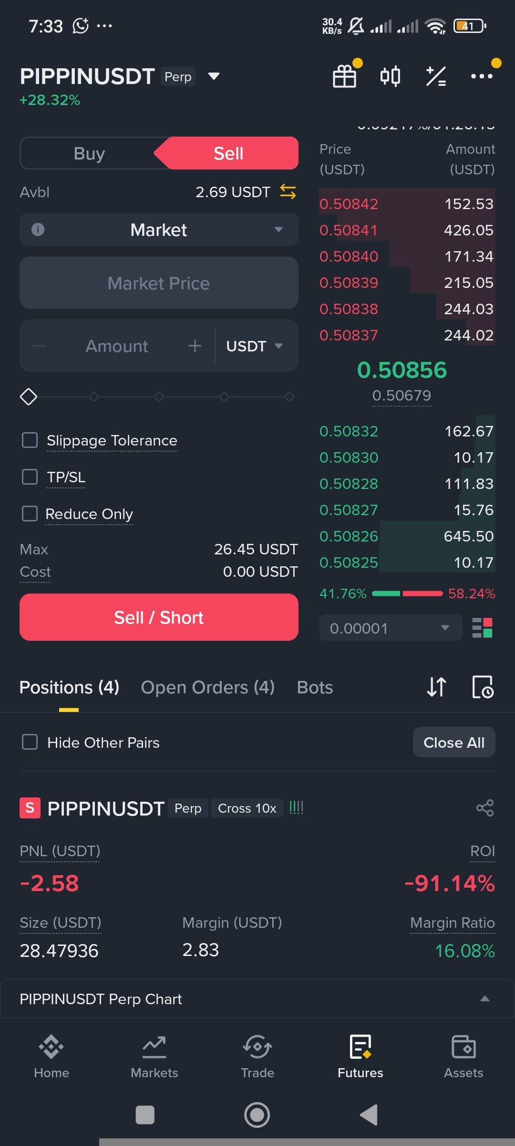515x1146 pixels.
Task: Open the candlestick chart icon
Action: (x=390, y=76)
